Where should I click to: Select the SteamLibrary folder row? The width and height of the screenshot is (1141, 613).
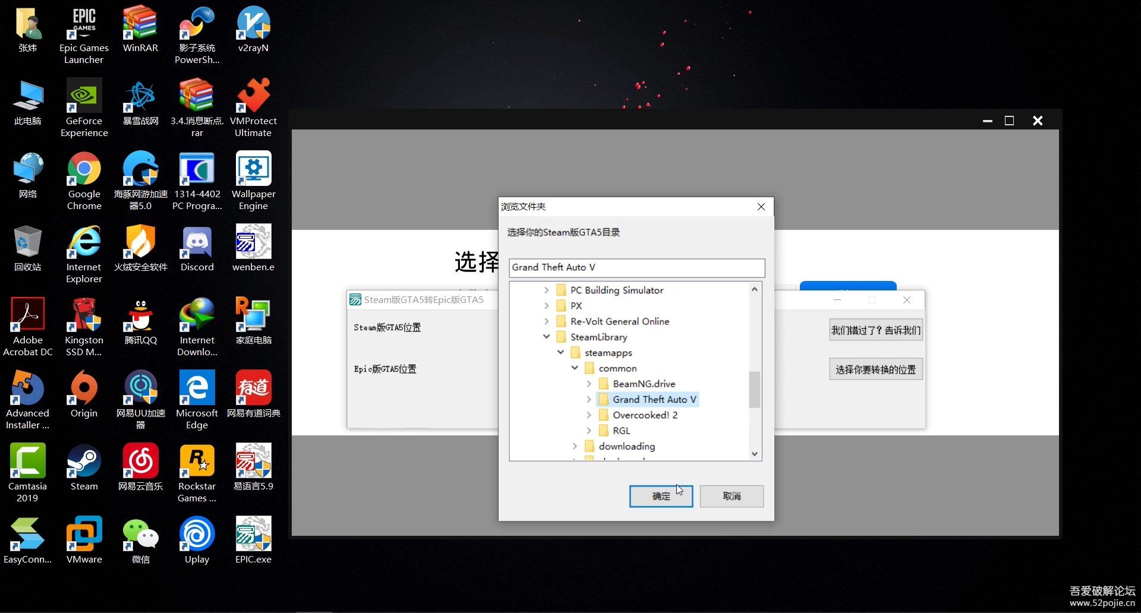click(592, 337)
